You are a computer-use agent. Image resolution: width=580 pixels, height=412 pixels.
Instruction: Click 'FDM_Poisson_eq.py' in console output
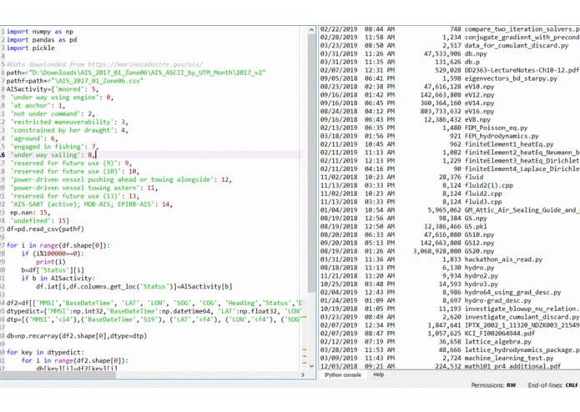(x=496, y=128)
